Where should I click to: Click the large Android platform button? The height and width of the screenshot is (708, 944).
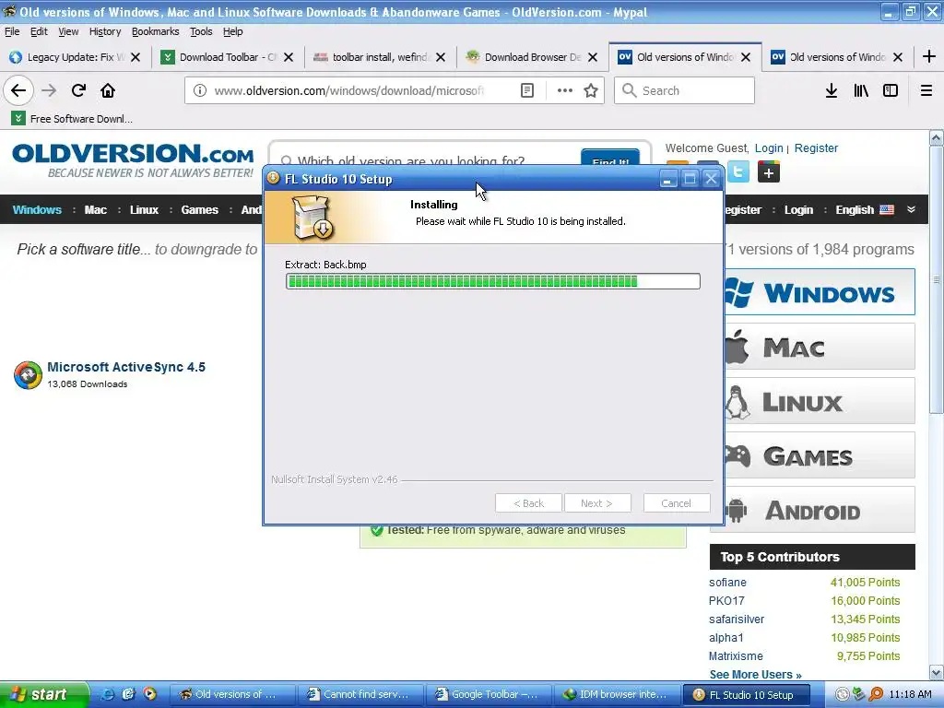click(820, 509)
